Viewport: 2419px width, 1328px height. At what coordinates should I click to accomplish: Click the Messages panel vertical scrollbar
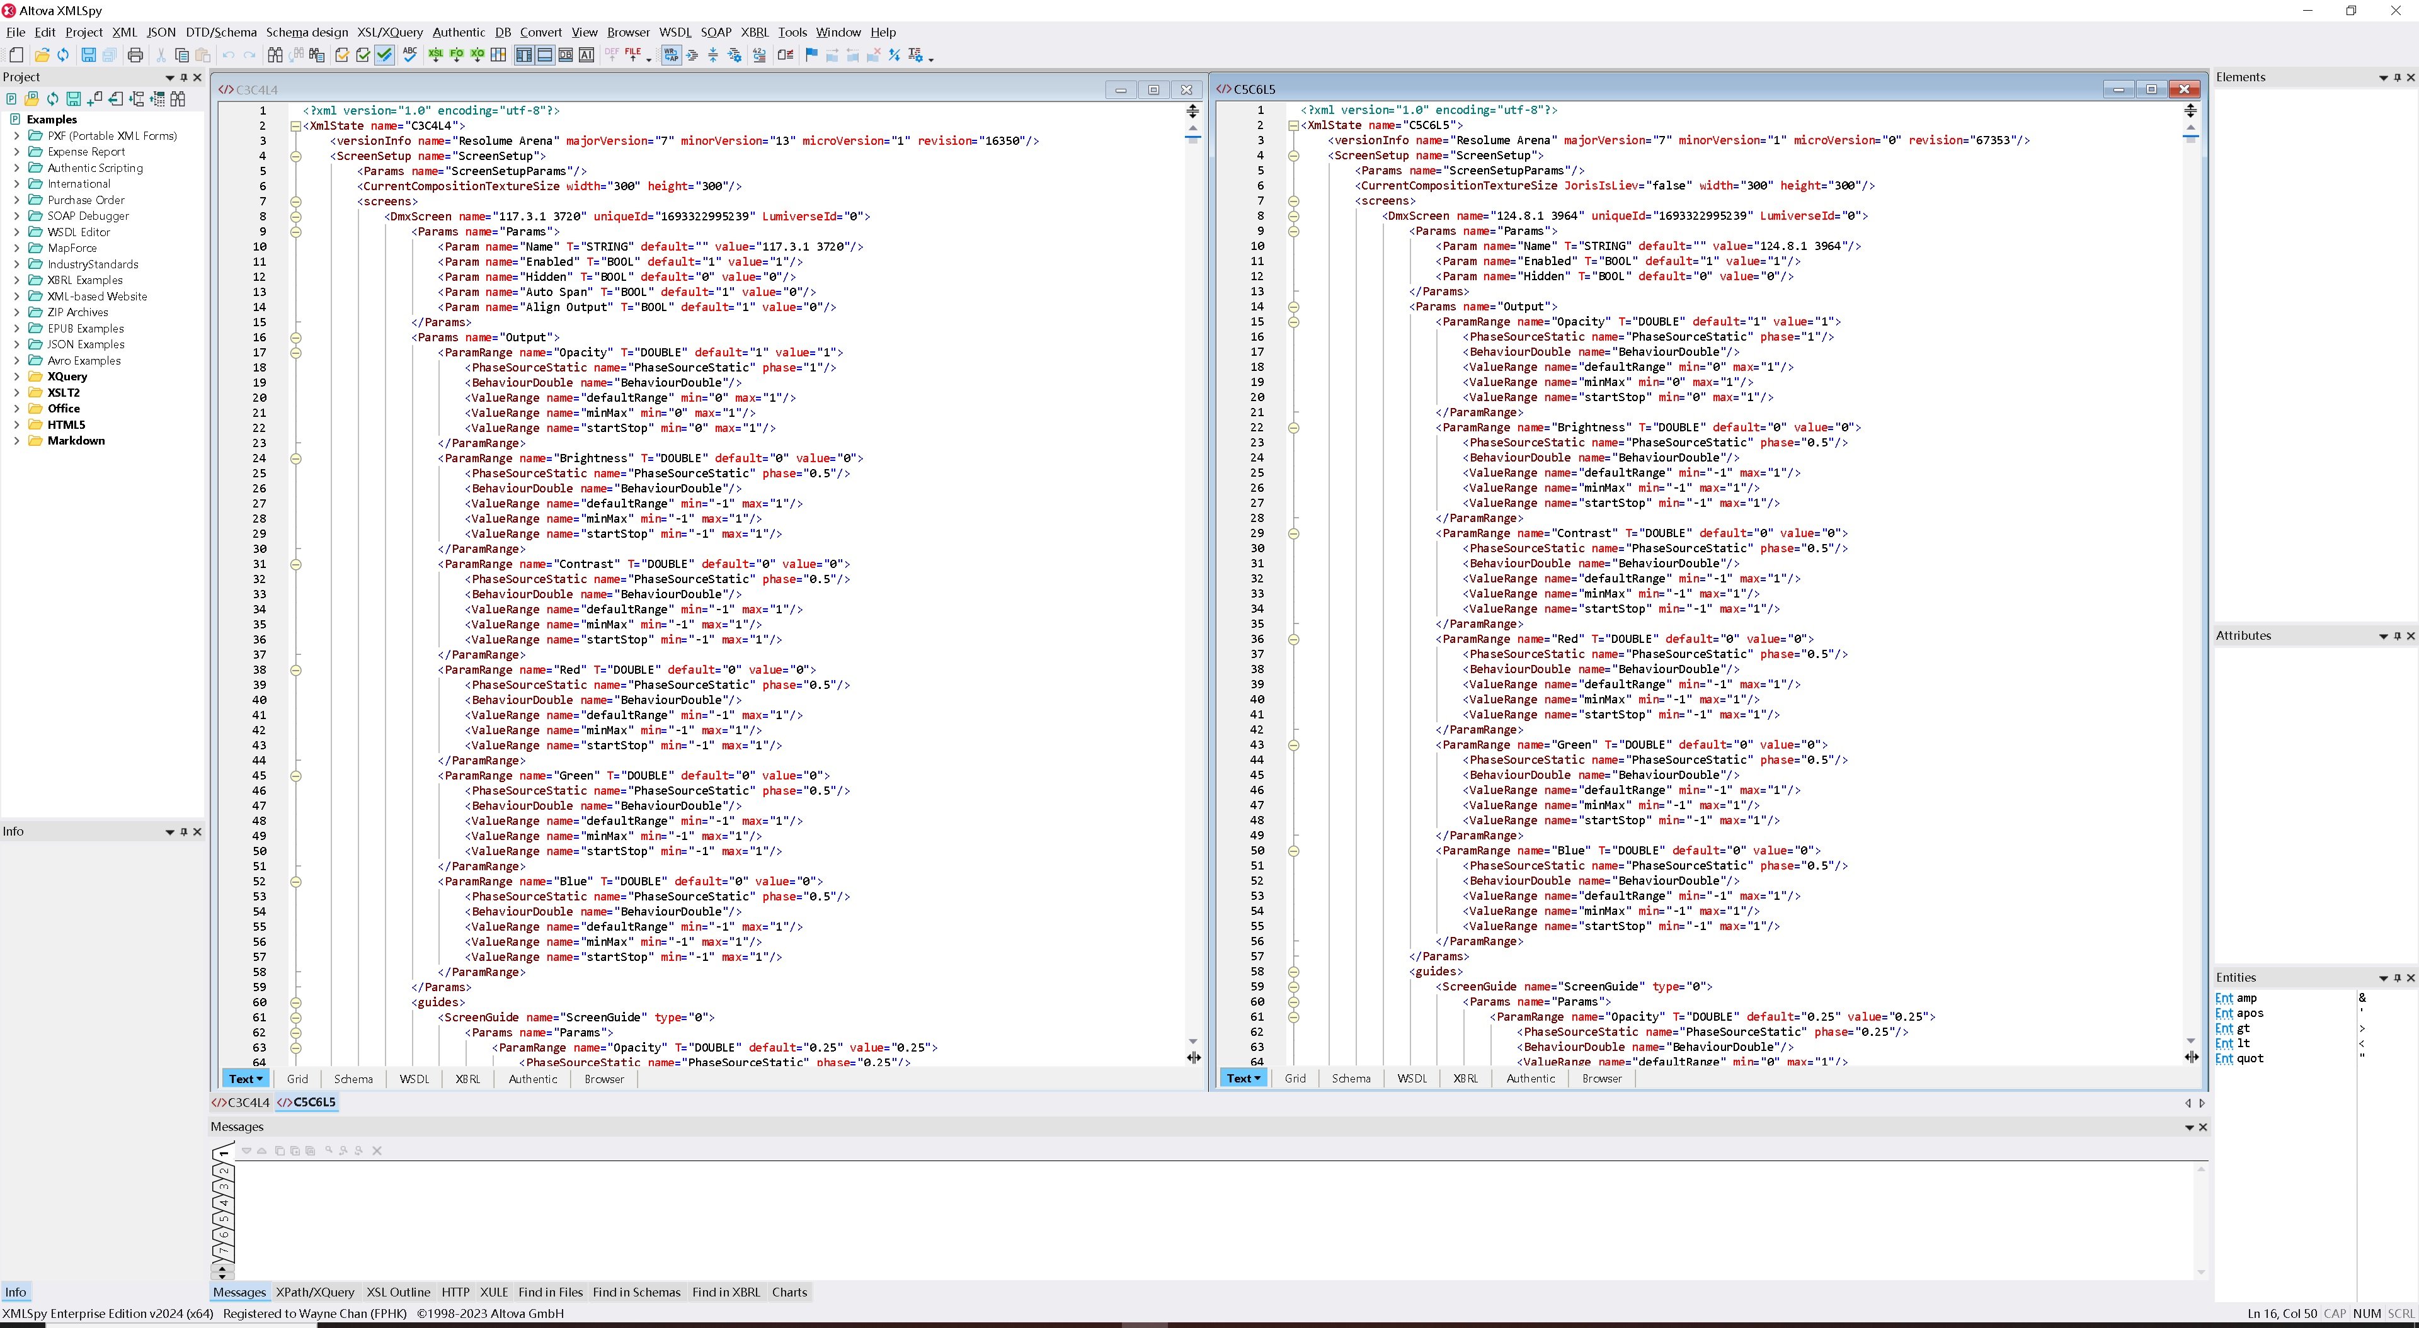point(2200,1220)
